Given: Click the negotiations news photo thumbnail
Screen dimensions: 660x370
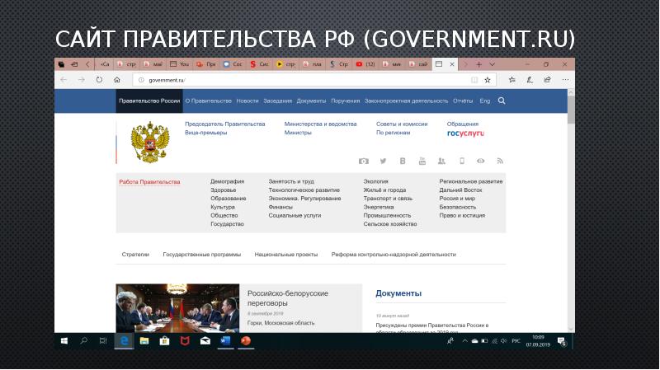Looking at the screenshot, I should click(x=177, y=308).
